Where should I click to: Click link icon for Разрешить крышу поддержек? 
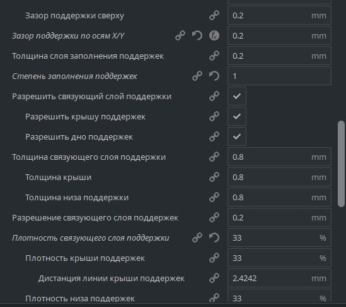[214, 117]
